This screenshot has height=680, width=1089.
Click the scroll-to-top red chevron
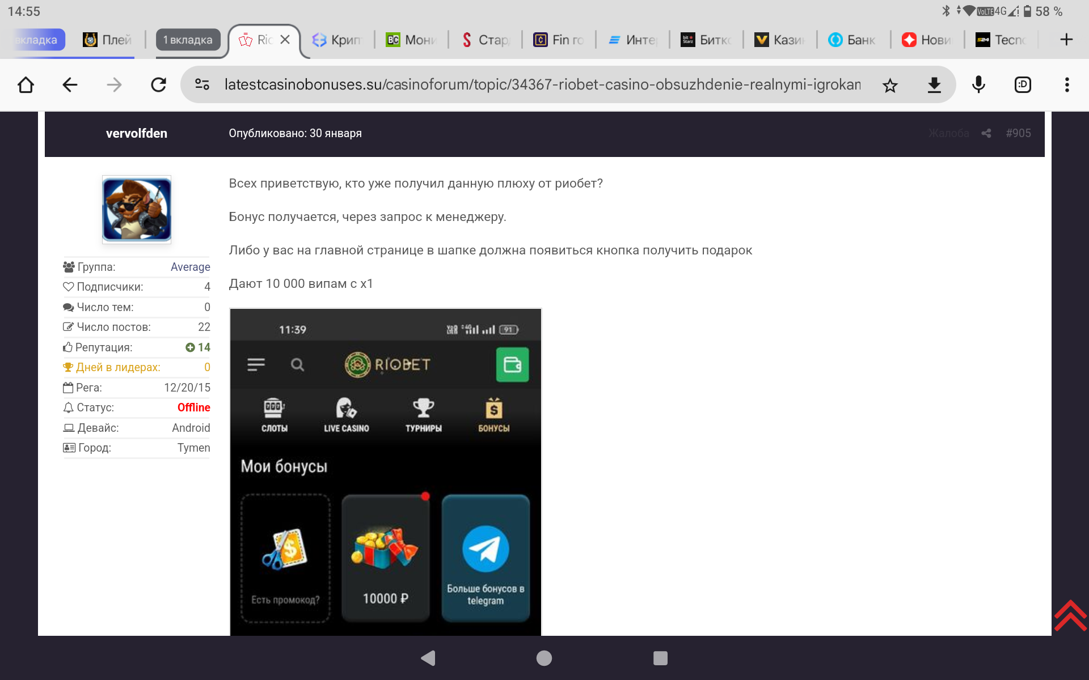pyautogui.click(x=1070, y=615)
